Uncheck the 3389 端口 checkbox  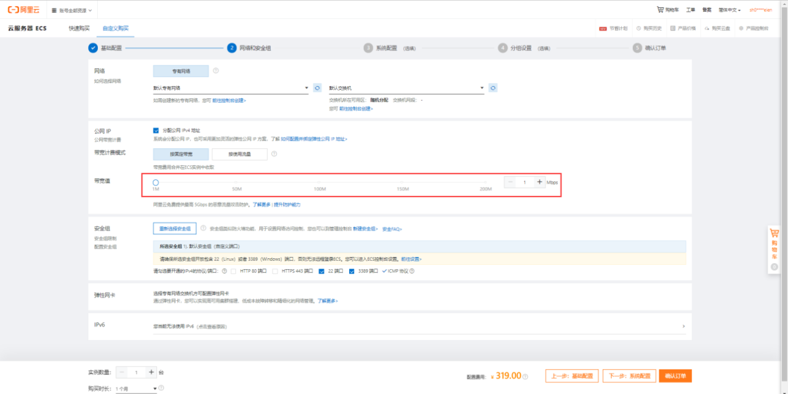click(x=352, y=271)
